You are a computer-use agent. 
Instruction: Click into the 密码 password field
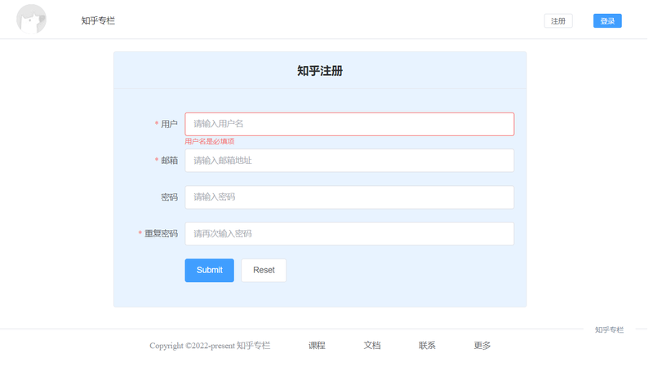349,197
